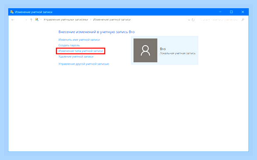Click 'Локальная учетная запись' label
Screen dimensions: 257x160
pyautogui.click(x=177, y=53)
